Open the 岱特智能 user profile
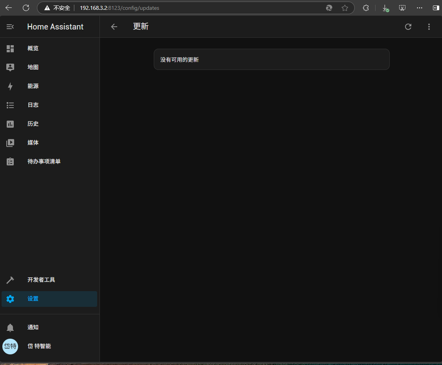This screenshot has width=442, height=365. tap(39, 346)
